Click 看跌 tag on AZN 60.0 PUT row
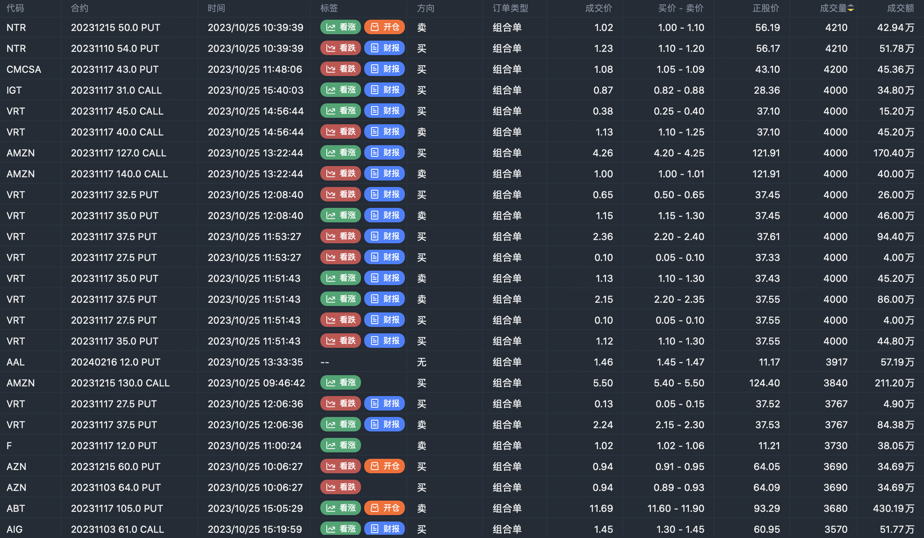 point(341,466)
